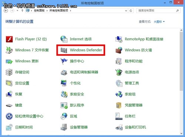Open the 凭据管理器 safe icon
The width and height of the screenshot is (185, 137).
click(119, 105)
